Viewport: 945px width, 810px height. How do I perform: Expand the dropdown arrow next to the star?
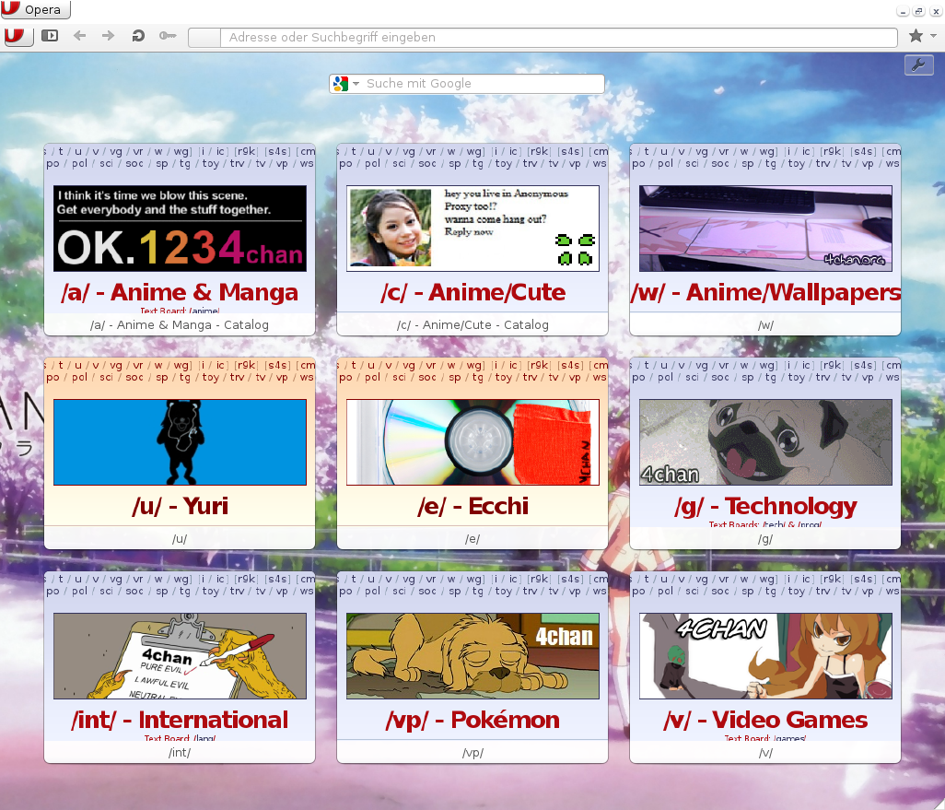tap(933, 36)
